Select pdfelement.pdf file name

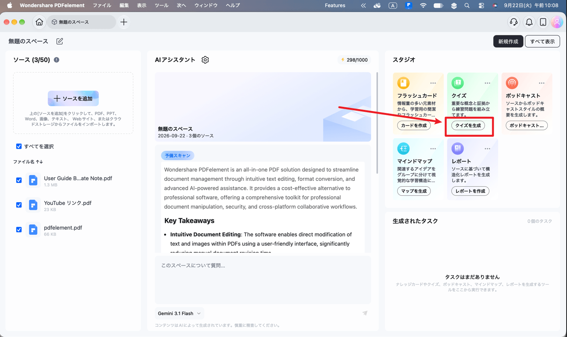pos(63,227)
